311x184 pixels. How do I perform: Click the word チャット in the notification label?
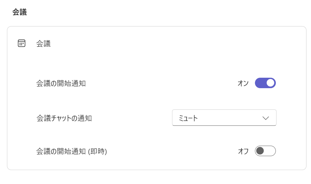[x=61, y=118]
